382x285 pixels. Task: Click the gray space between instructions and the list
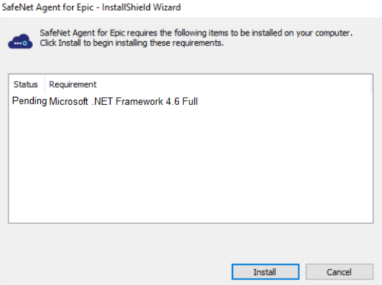(x=191, y=62)
